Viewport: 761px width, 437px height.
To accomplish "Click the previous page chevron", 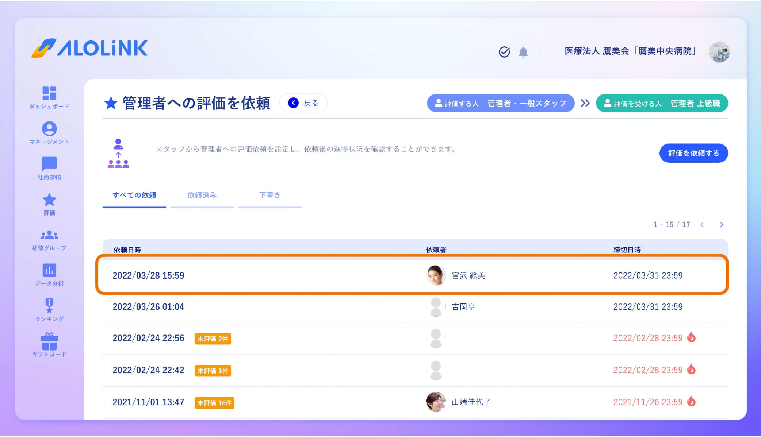I will 702,225.
